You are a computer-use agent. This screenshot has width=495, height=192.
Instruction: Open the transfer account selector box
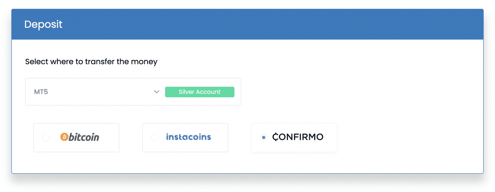click(x=97, y=92)
